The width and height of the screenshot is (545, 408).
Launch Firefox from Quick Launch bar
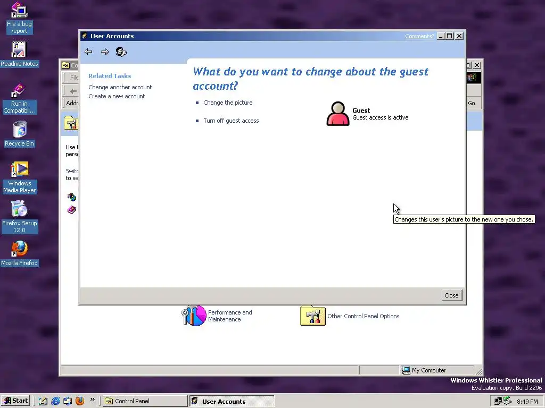(80, 401)
